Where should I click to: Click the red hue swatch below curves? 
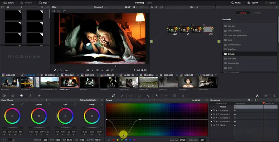(113, 140)
